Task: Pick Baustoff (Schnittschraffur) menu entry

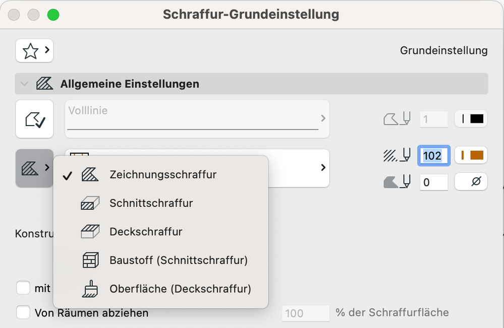Action: (x=178, y=260)
